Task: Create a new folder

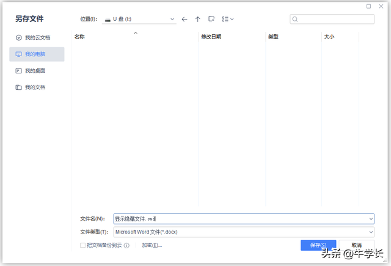Action: click(x=211, y=19)
